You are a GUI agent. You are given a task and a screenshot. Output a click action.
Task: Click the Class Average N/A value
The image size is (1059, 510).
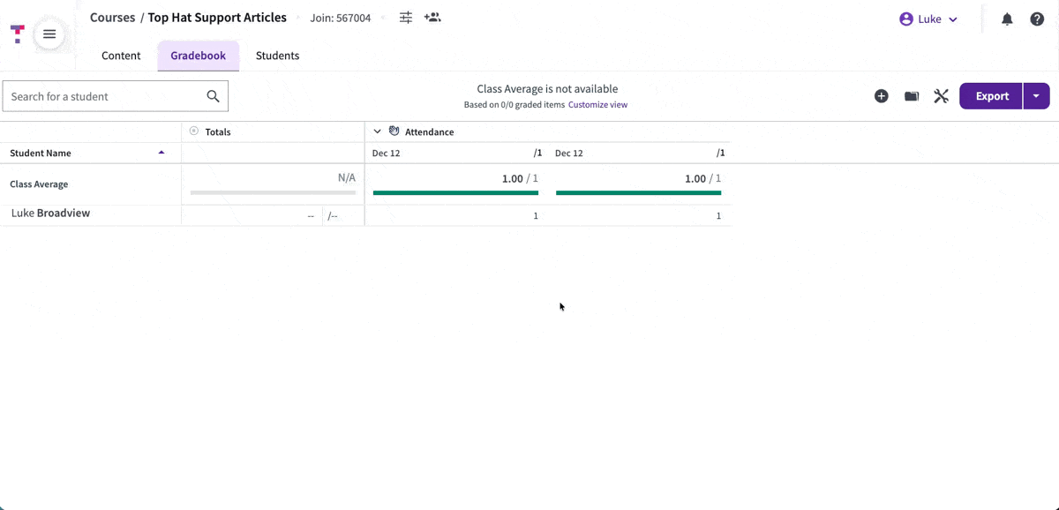click(x=347, y=177)
